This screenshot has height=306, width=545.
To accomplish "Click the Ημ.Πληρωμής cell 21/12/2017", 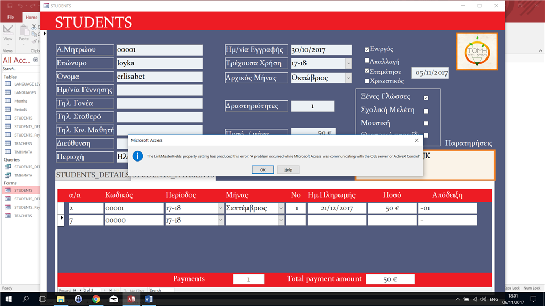I will pyautogui.click(x=337, y=208).
